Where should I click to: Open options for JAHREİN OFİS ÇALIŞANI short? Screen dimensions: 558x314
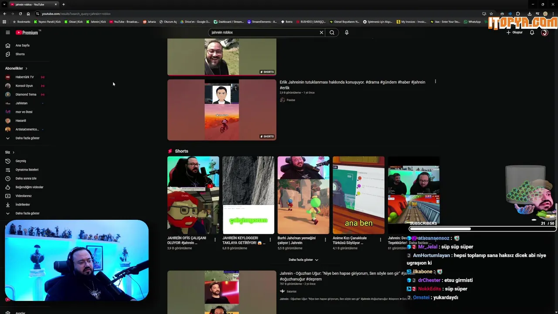click(x=215, y=239)
